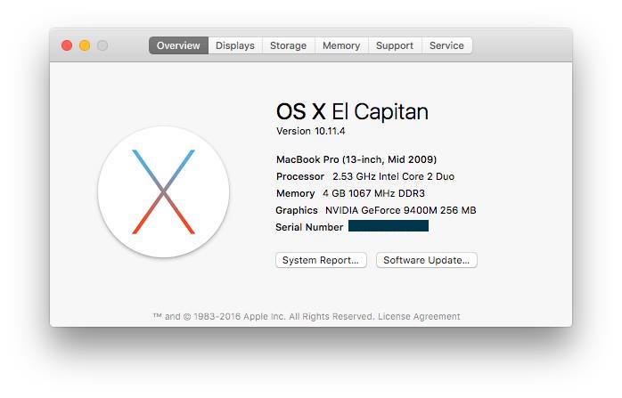
Task: Click the Apple Inc. copyright notice
Action: point(264,316)
